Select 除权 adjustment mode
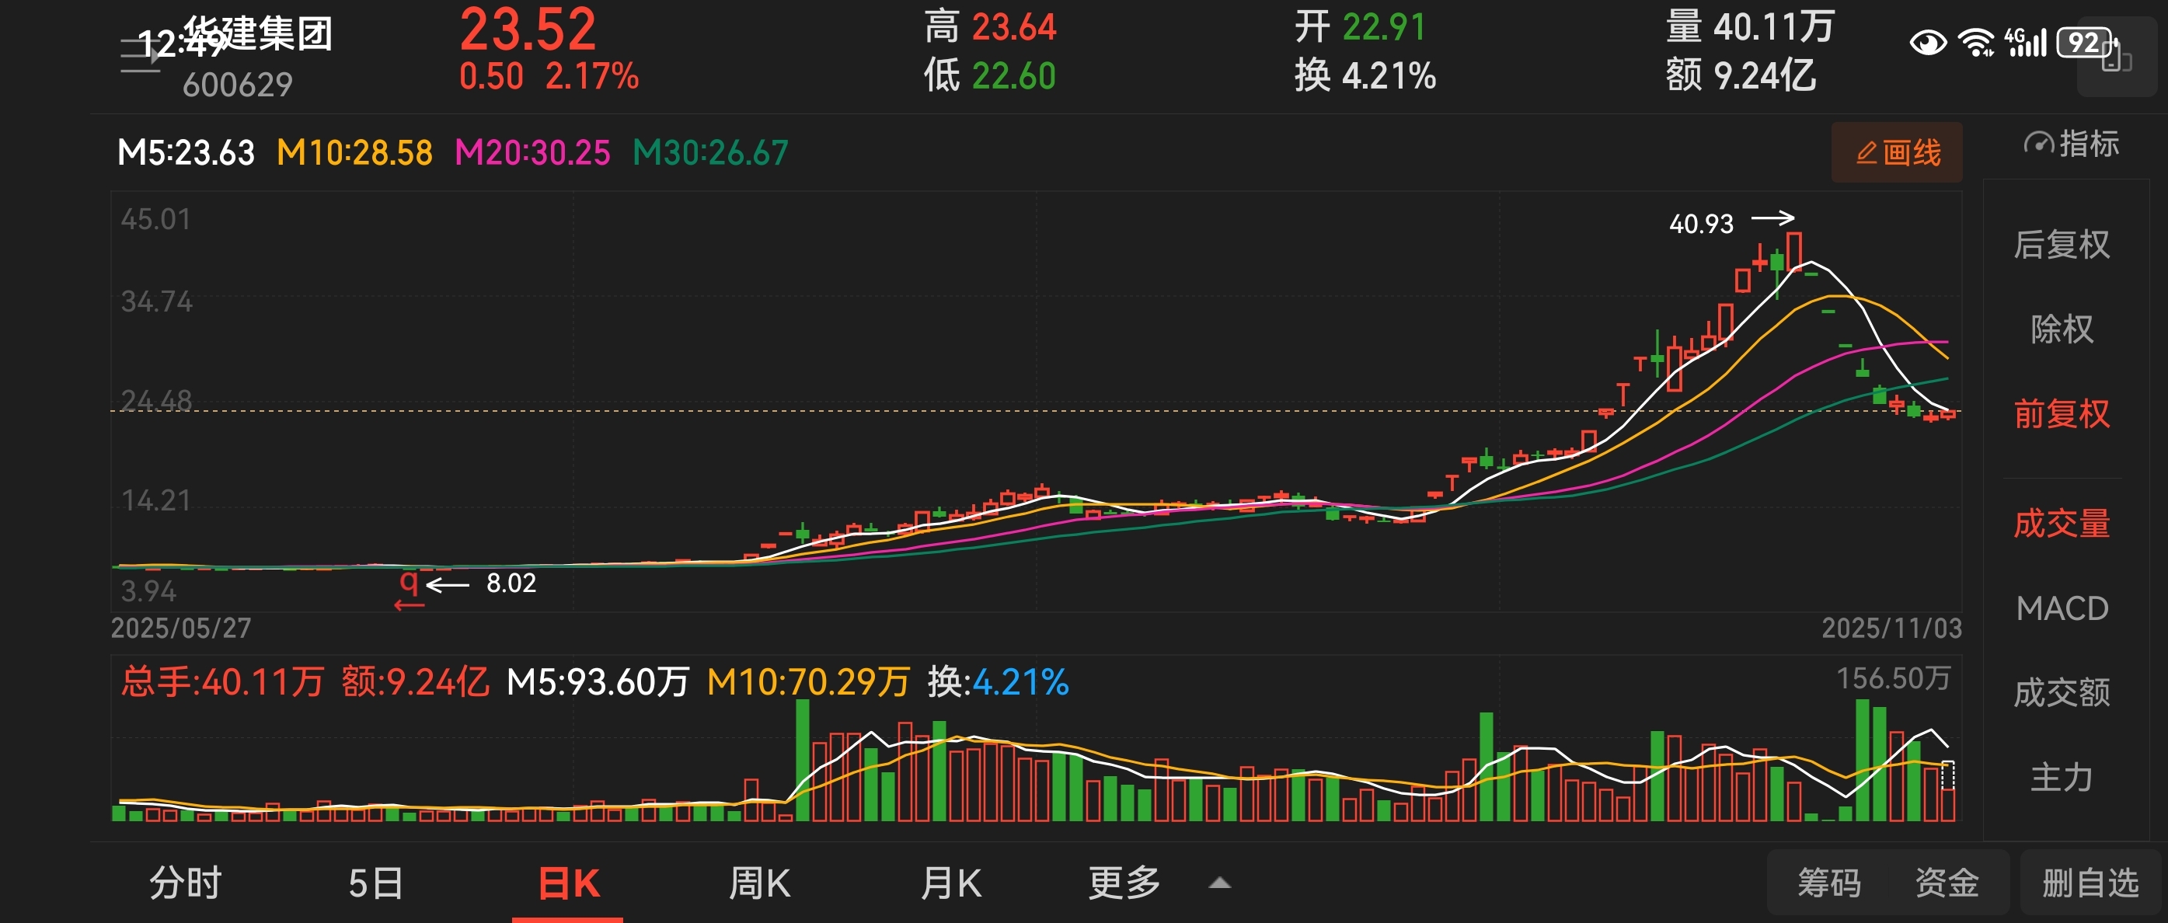2168x923 pixels. (x=2061, y=329)
